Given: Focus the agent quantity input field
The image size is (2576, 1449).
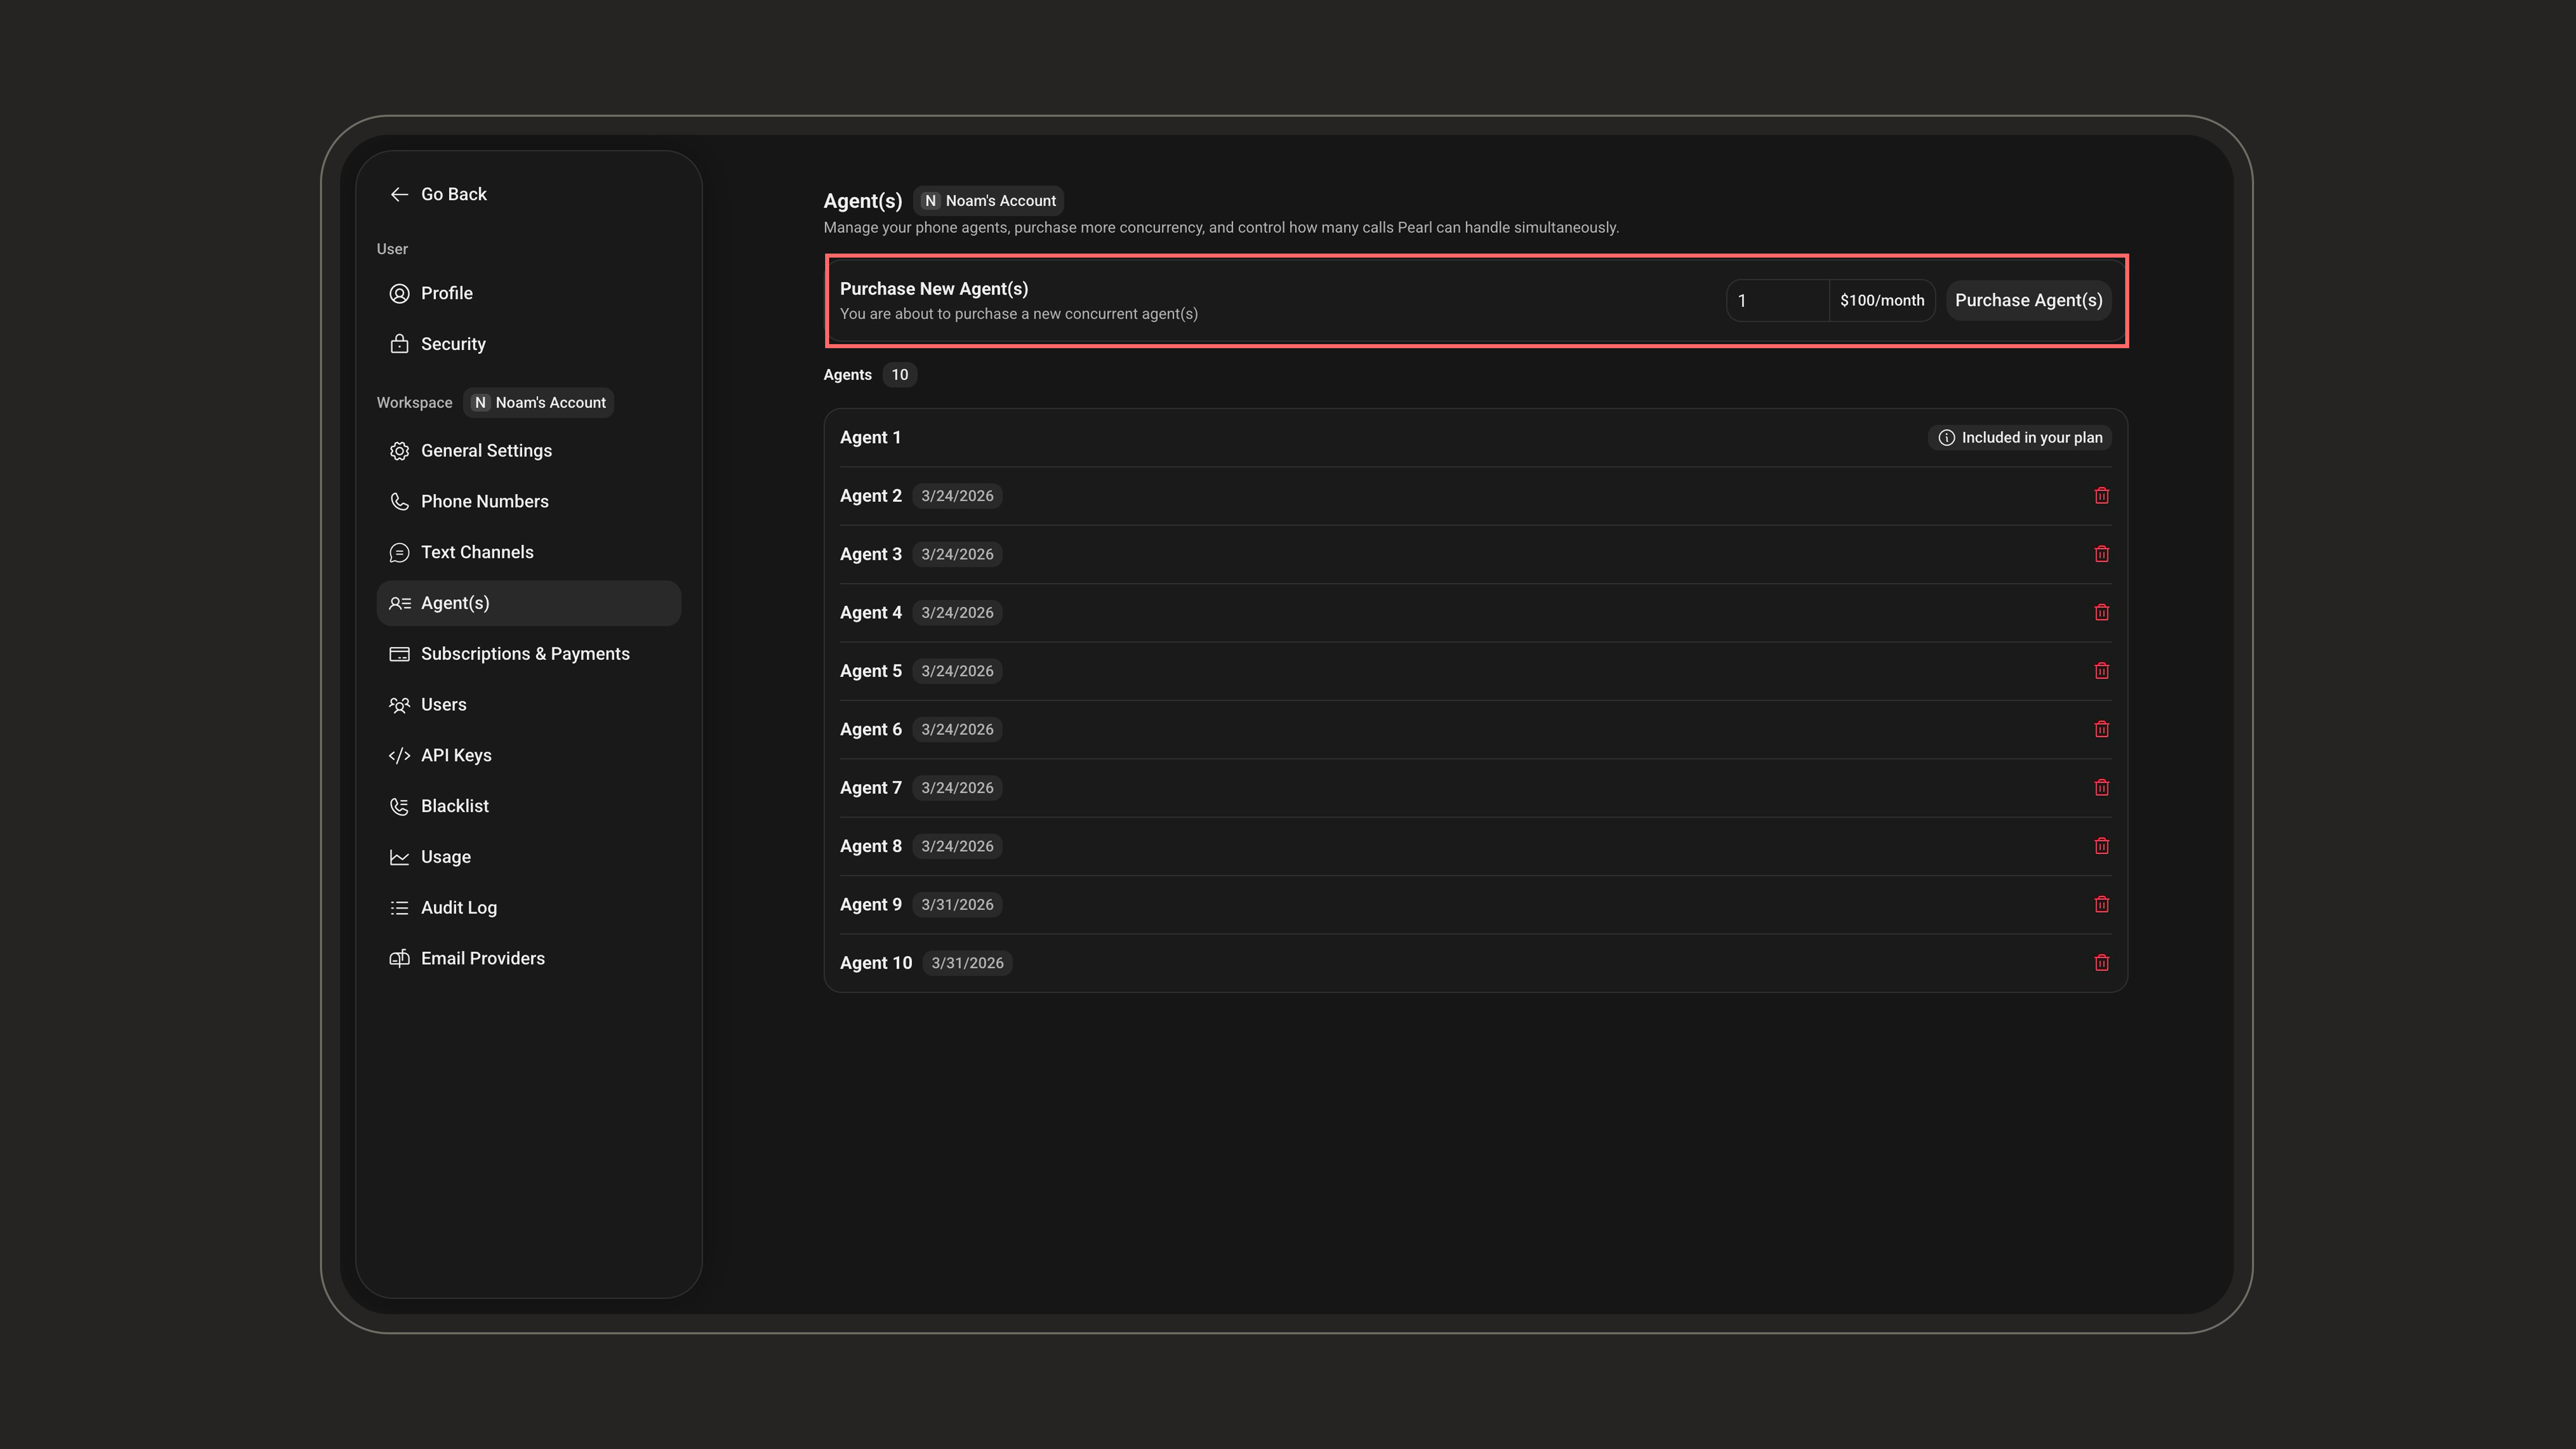Looking at the screenshot, I should pyautogui.click(x=1777, y=300).
